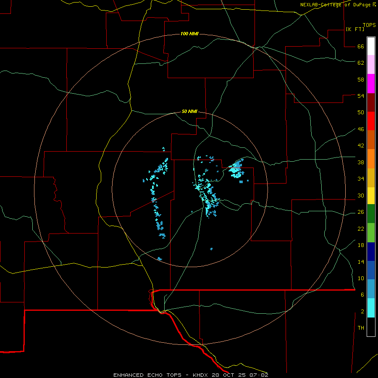Image resolution: width=378 pixels, height=378 pixels.
Task: Click the navy legend swatch near 18
Action: click(x=371, y=252)
